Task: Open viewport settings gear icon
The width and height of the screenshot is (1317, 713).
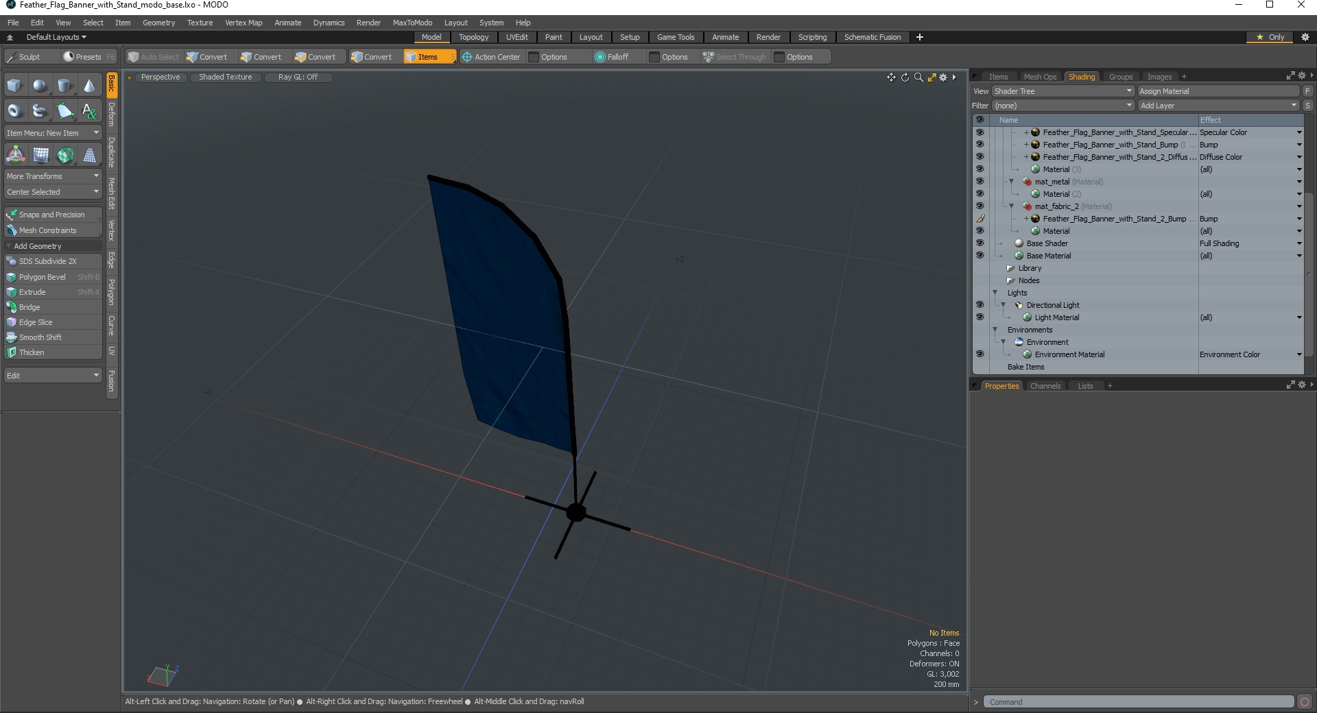Action: click(x=943, y=77)
